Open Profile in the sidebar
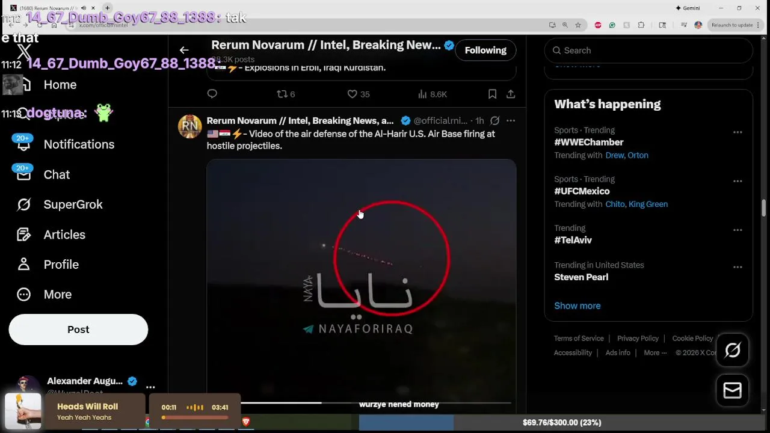Viewport: 770px width, 433px height. [x=61, y=265]
